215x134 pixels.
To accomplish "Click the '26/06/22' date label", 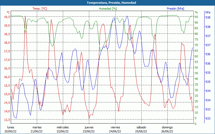I will click(x=167, y=131).
